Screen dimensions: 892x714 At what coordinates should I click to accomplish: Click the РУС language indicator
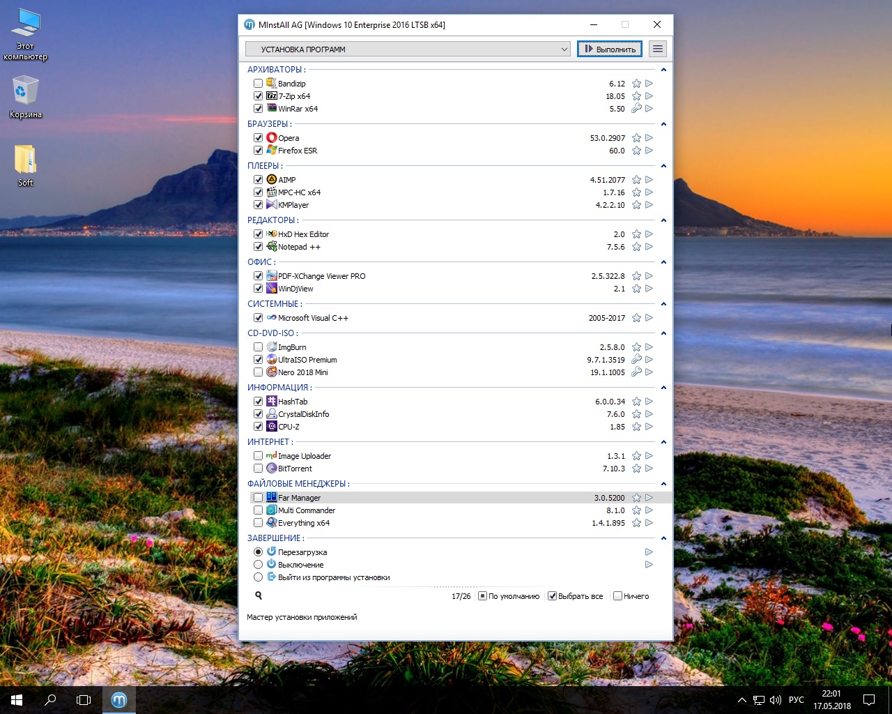pos(797,700)
